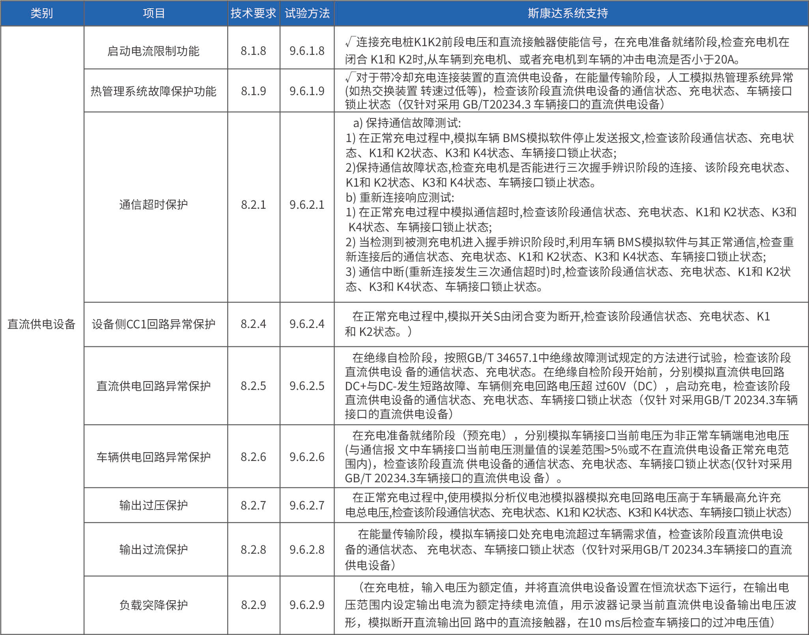Select the 启动电流限制功能 item cell
809x635 pixels.
153,51
